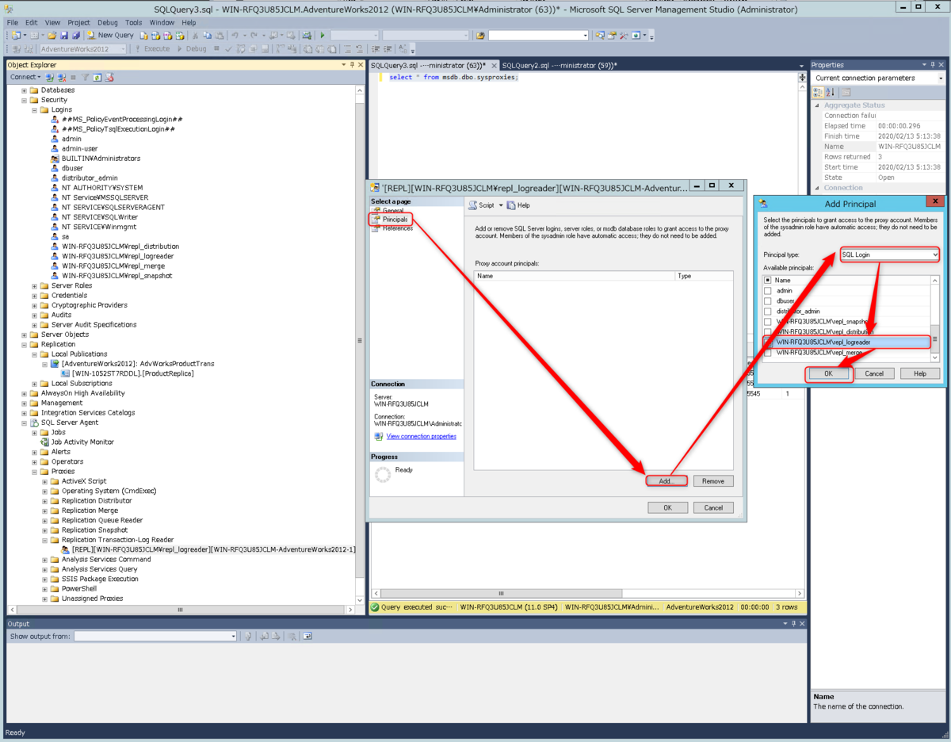This screenshot has height=742, width=951.
Task: Check the repl_distribution principal checkbox
Action: (767, 332)
